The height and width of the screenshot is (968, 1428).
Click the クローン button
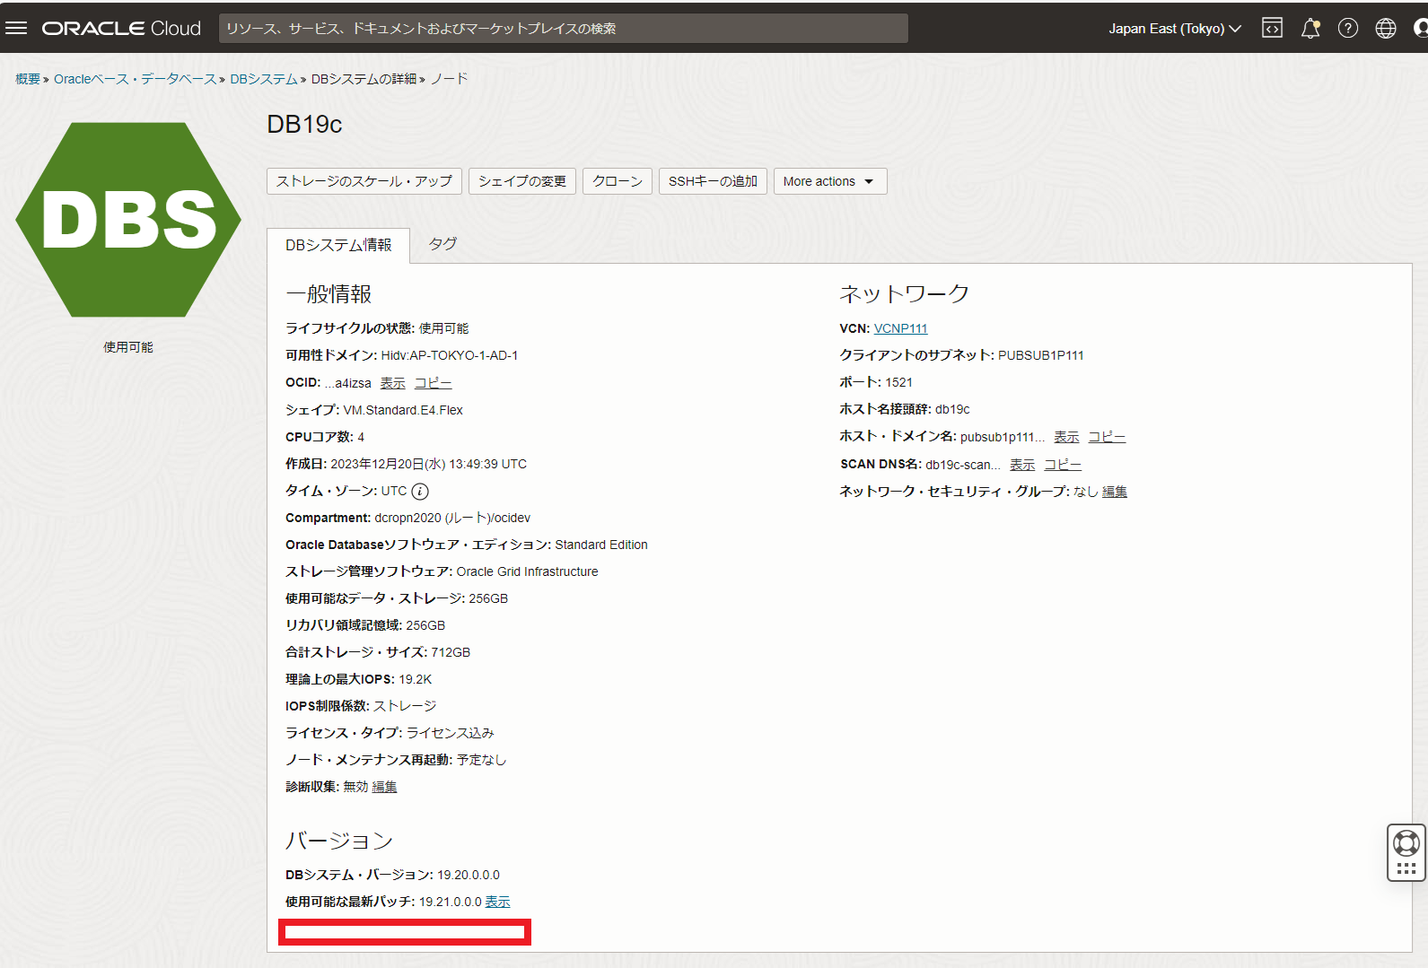point(618,181)
